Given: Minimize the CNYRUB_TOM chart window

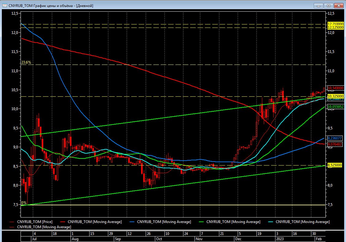Looking at the screenshot, I should pos(318,6).
